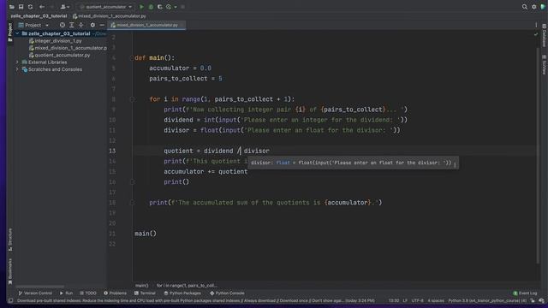Navigate back with the left arrow

(42, 7)
